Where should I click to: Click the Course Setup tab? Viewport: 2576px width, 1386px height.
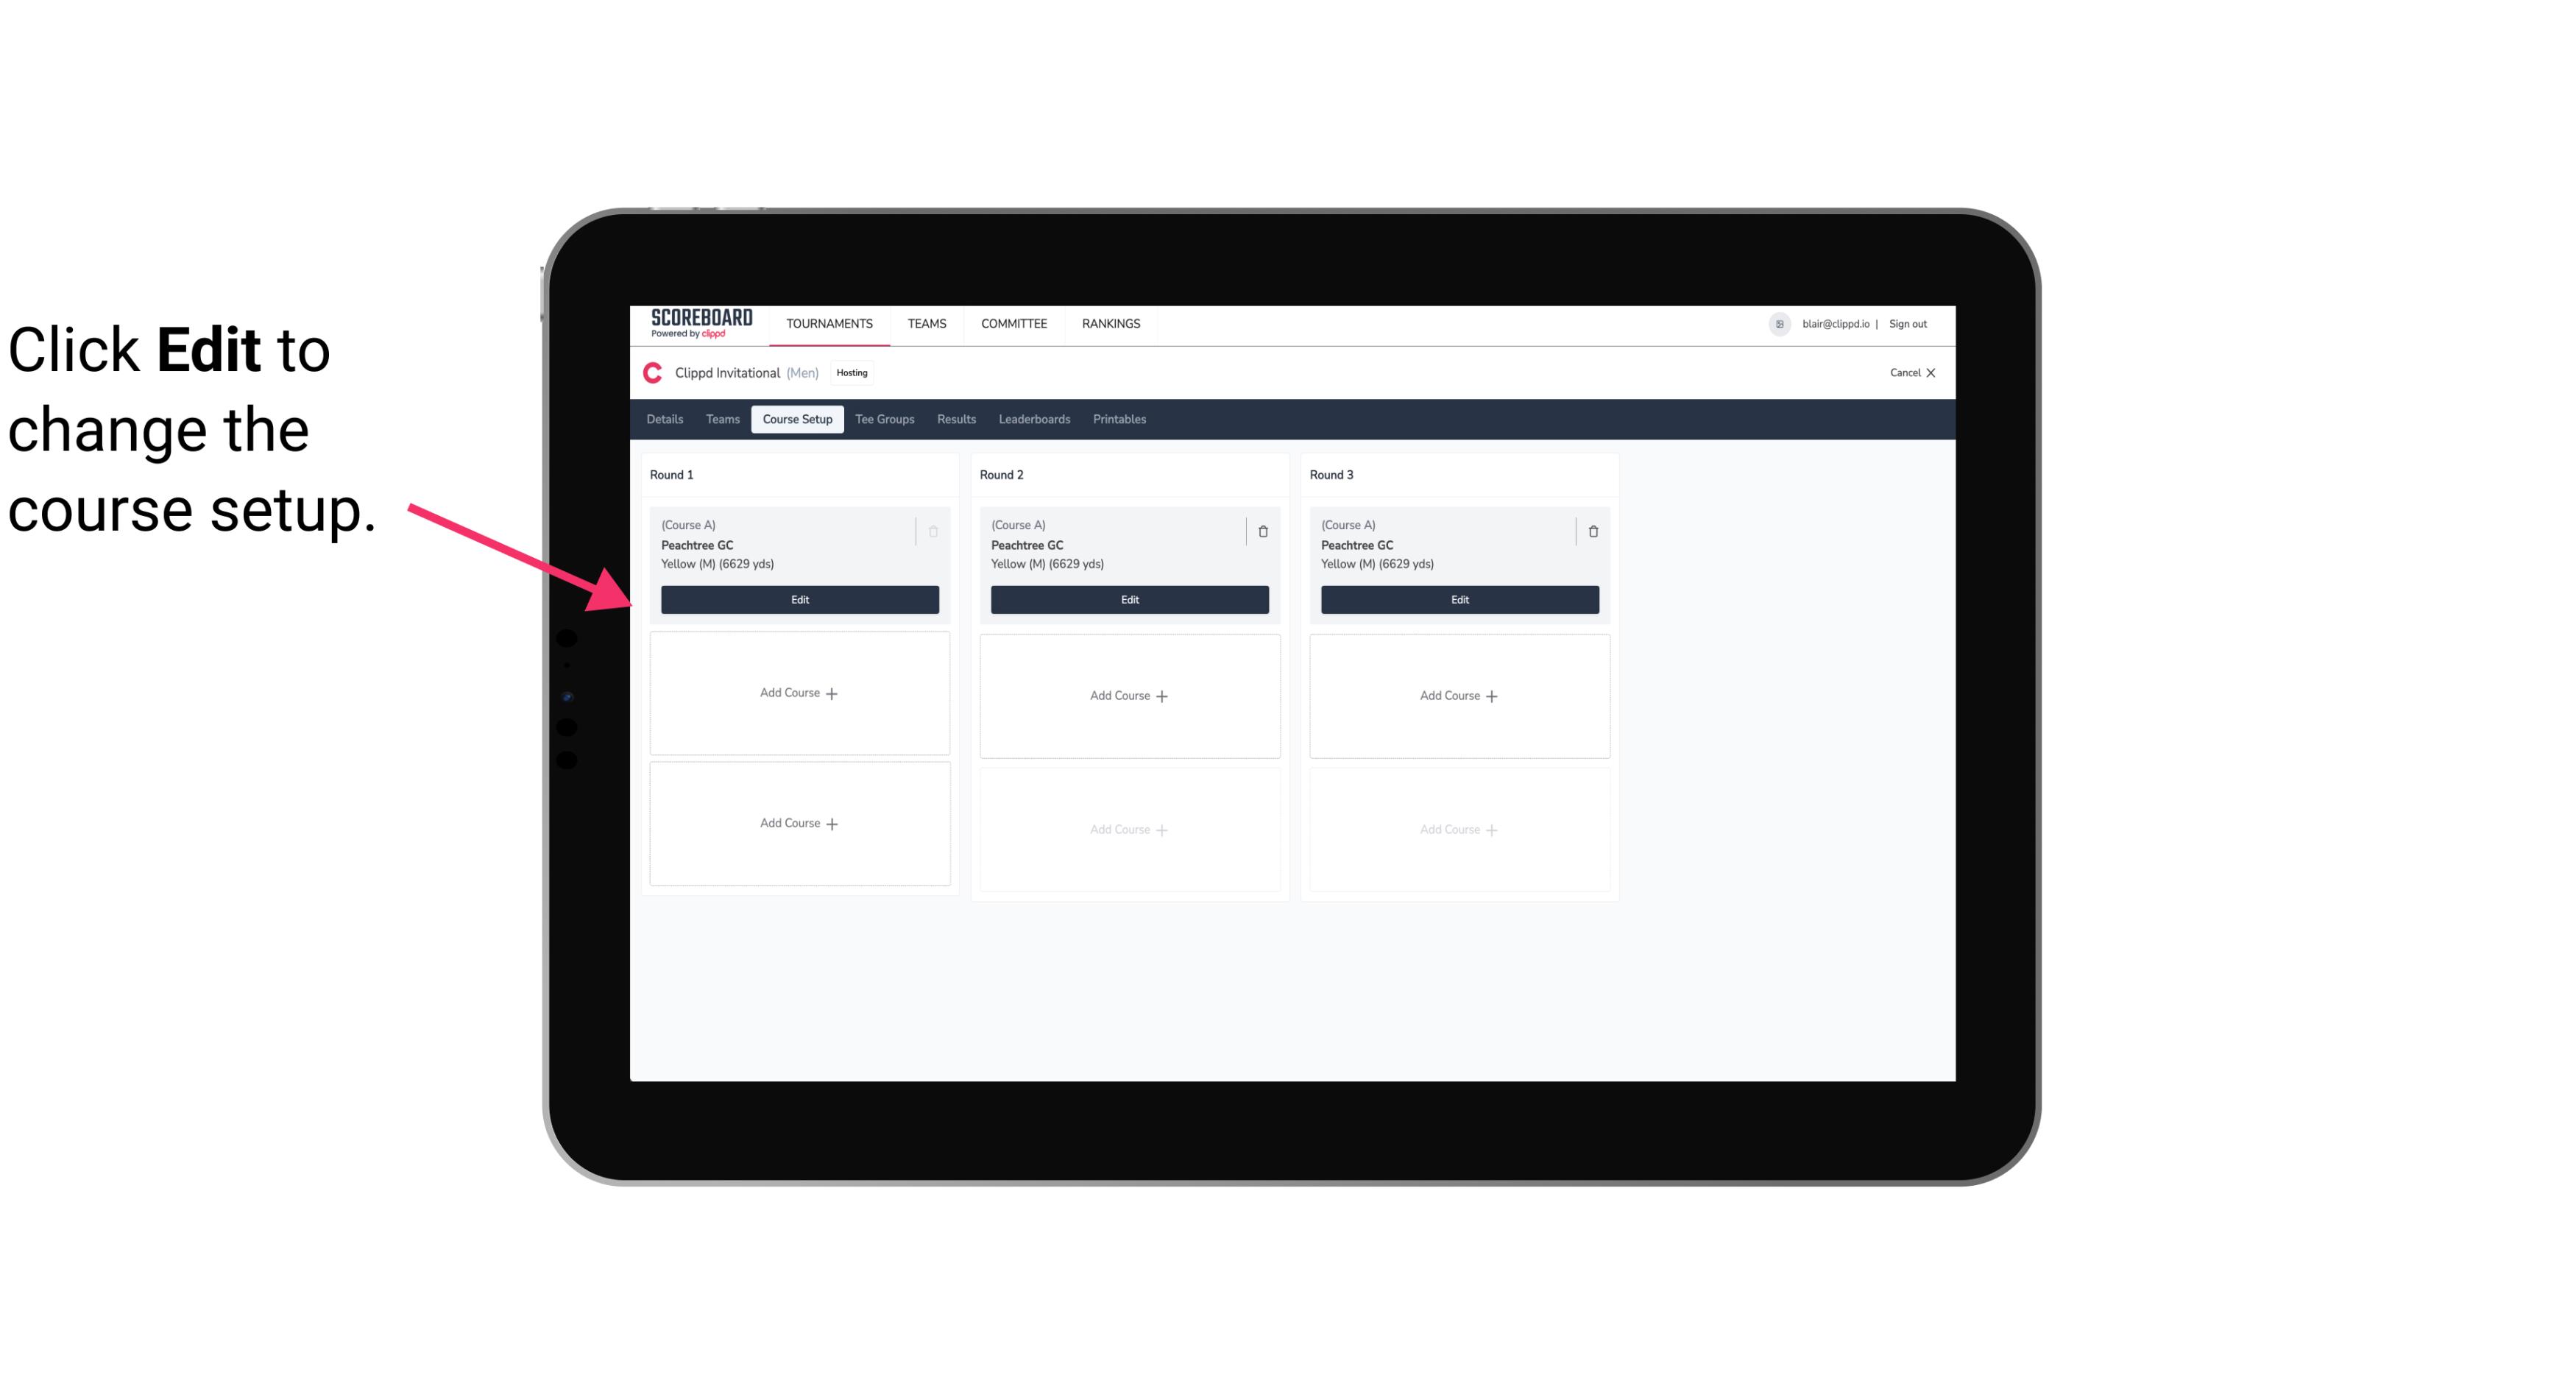[x=796, y=418]
